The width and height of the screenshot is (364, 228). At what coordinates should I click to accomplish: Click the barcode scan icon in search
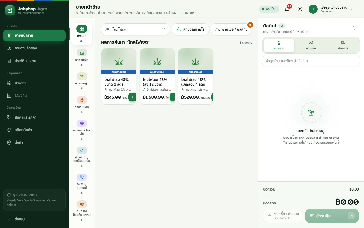click(107, 29)
